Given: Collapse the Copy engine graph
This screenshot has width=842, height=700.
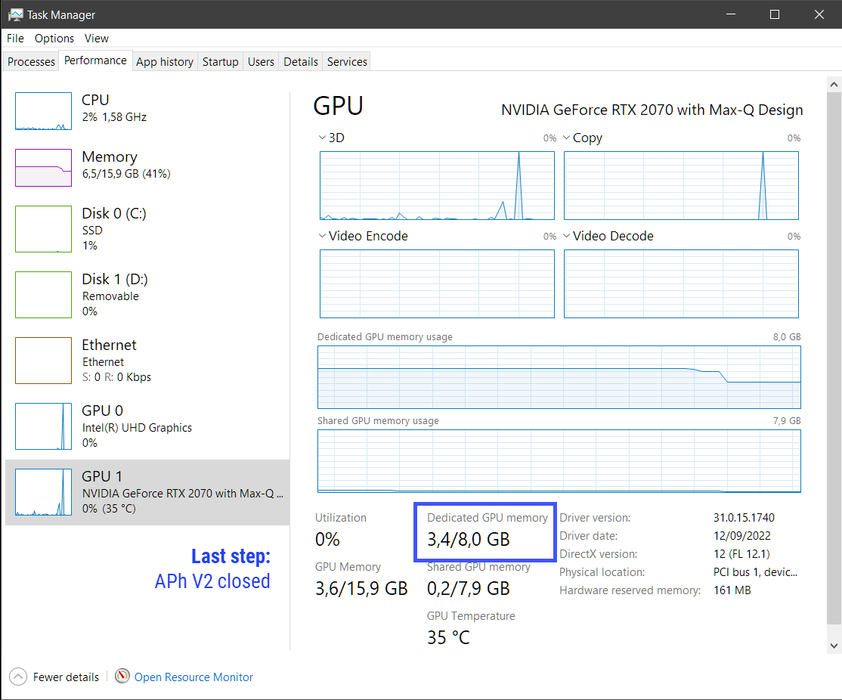Looking at the screenshot, I should pyautogui.click(x=566, y=138).
